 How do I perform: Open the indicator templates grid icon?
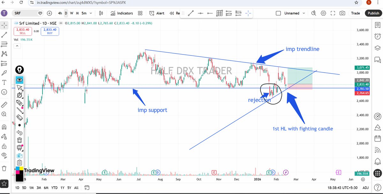tap(140, 13)
